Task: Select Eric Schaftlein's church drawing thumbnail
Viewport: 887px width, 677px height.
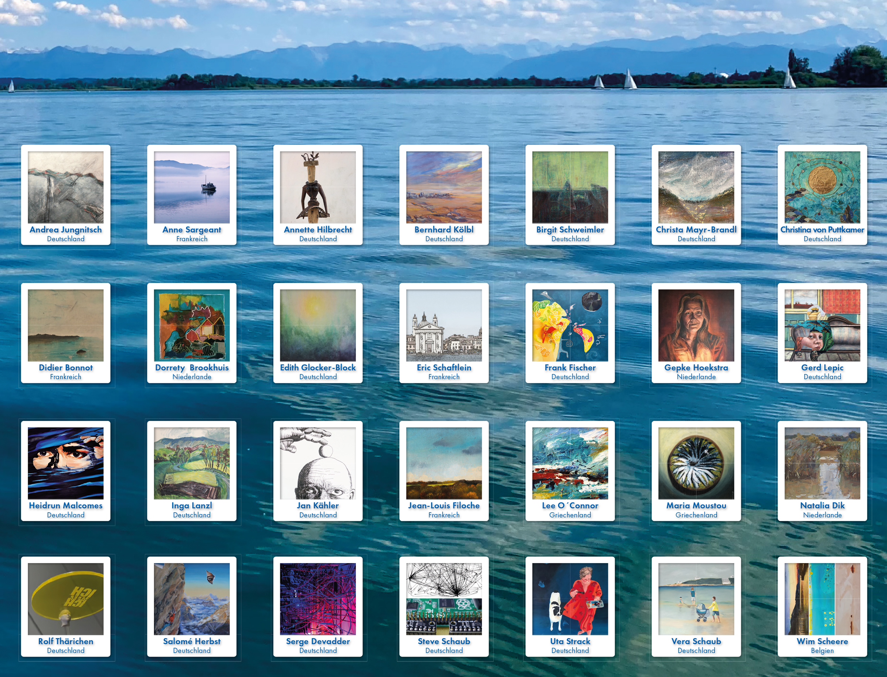Action: coord(444,325)
